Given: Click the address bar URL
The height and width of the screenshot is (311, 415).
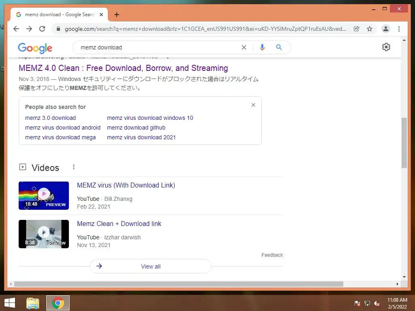Looking at the screenshot, I should tap(205, 29).
